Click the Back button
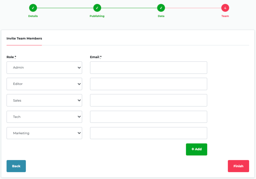 click(x=16, y=166)
